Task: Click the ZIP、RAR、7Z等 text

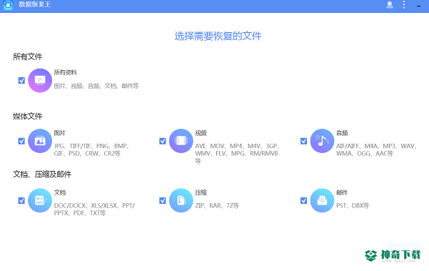Action: coord(217,205)
